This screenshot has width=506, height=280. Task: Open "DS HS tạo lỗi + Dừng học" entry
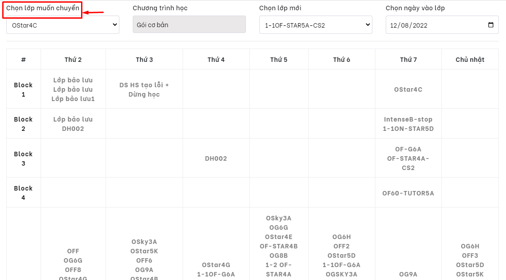[144, 89]
